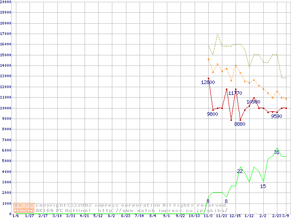Pick the 10980 data label
The height and width of the screenshot is (218, 291).
click(253, 102)
